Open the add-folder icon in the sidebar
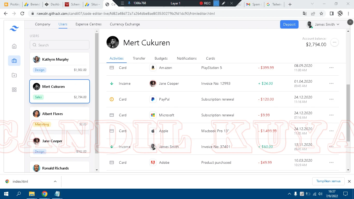This screenshot has width=354, height=199. click(x=14, y=75)
